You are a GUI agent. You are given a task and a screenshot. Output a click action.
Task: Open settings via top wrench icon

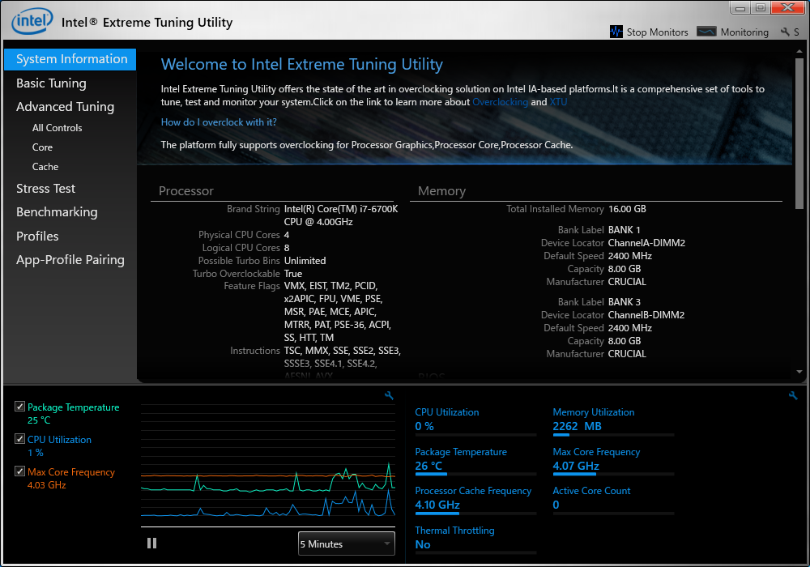(x=785, y=32)
